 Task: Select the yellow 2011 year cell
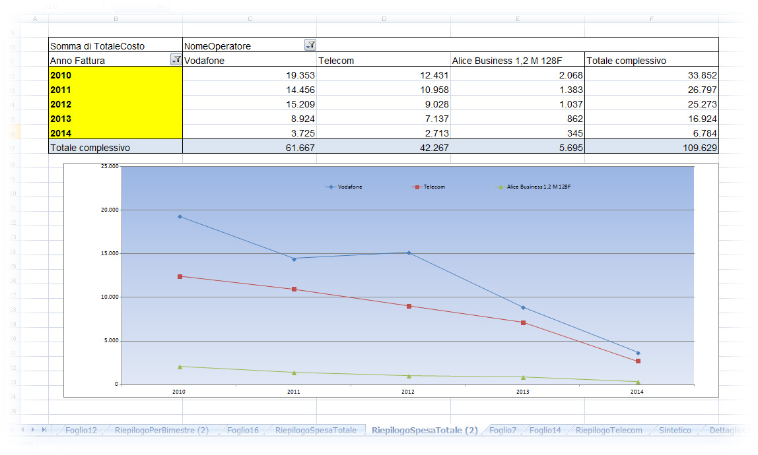(x=116, y=90)
